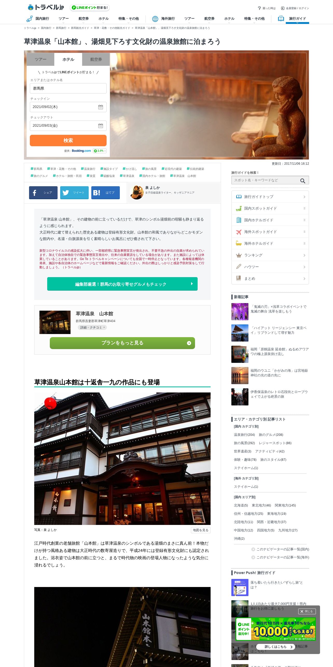Open このナビゲーターの記事一覧(国内)
The image size is (333, 667).
click(x=280, y=549)
